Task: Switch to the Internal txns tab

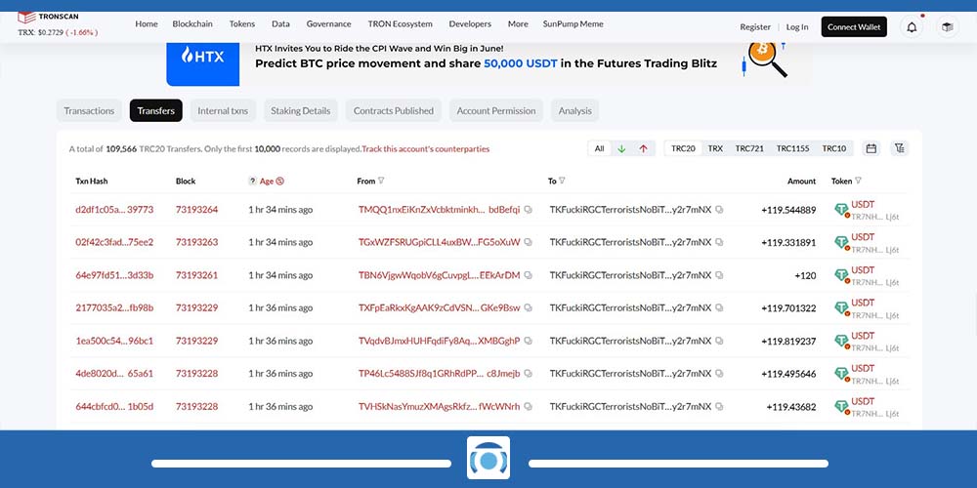Action: coord(223,110)
